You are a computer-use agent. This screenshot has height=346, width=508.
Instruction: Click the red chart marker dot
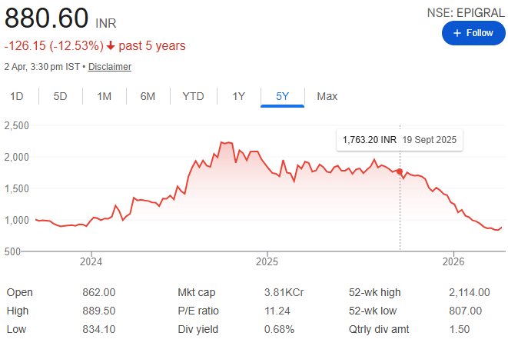(x=400, y=171)
